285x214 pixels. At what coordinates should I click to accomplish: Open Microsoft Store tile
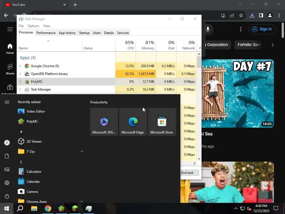pyautogui.click(x=162, y=122)
